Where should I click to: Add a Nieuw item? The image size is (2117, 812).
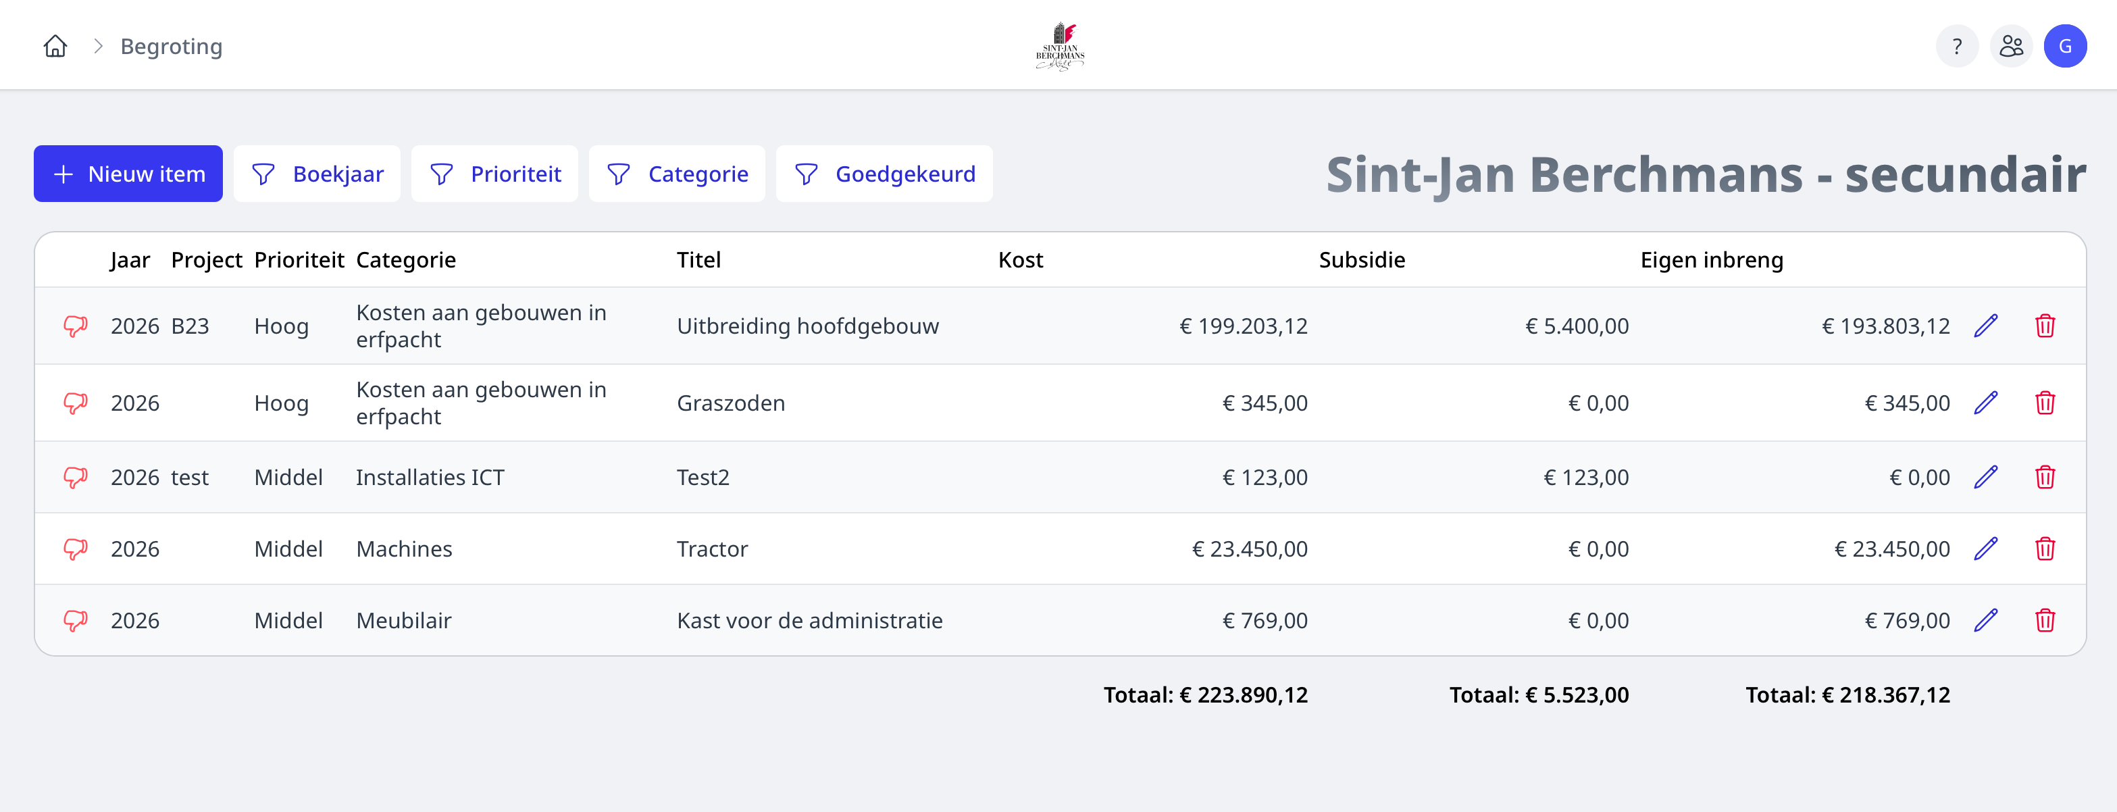point(128,174)
